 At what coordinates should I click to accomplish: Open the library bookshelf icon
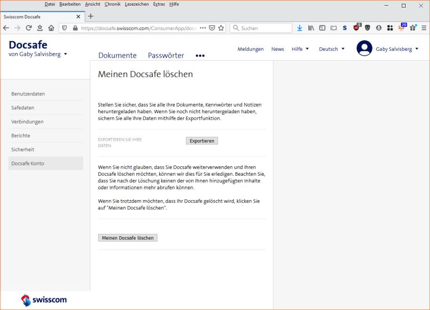311,28
